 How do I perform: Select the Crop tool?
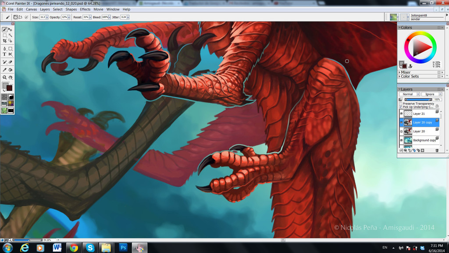pyautogui.click(x=4, y=41)
